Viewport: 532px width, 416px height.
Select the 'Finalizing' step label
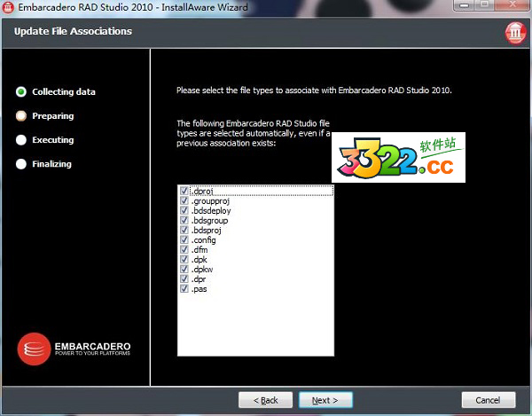point(52,164)
